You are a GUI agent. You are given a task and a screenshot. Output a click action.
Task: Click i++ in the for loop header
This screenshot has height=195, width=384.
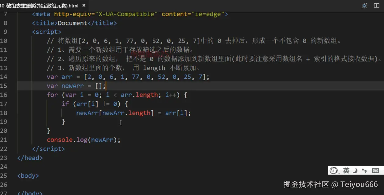pos(171,95)
